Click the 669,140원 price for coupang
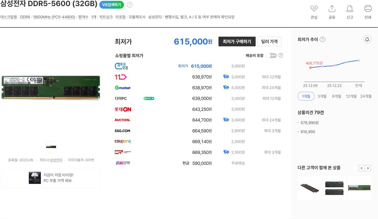The height and width of the screenshot is (219, 378). (x=202, y=141)
